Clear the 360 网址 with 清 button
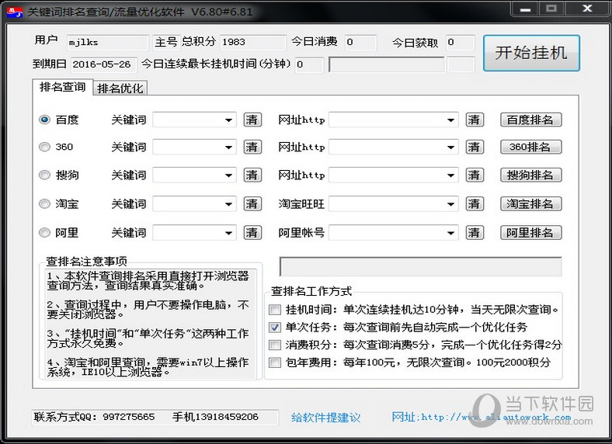 coord(475,147)
